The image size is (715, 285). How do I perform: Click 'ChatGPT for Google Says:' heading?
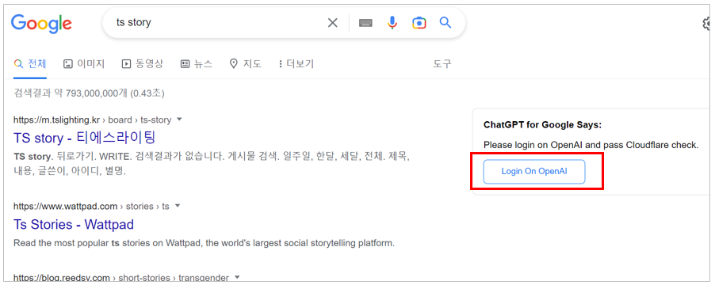point(543,125)
